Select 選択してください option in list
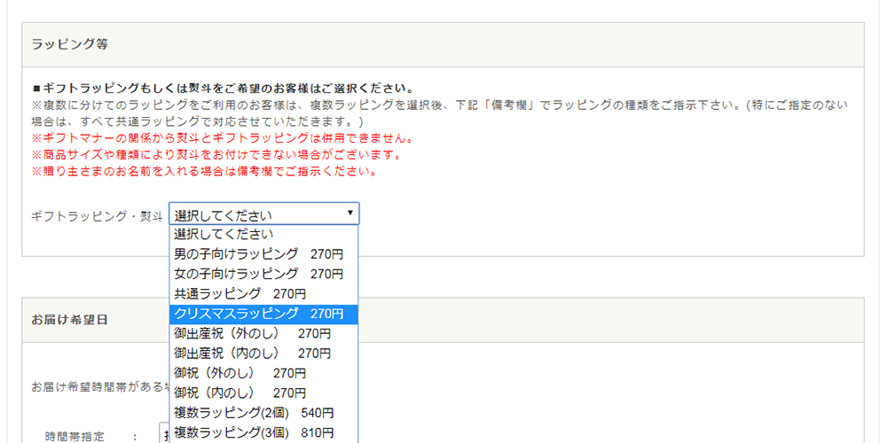The image size is (887, 443). [x=263, y=234]
